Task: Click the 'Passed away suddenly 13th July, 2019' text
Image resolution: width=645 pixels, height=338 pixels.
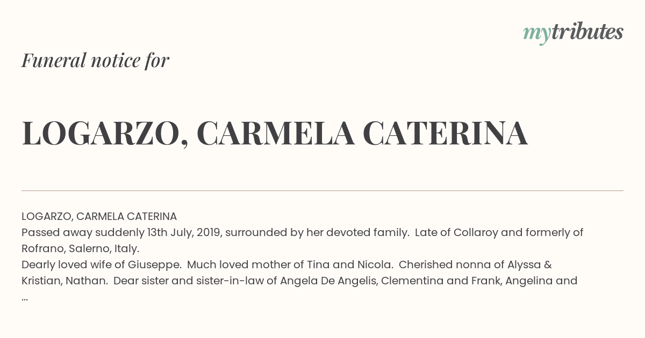Action: (117, 232)
